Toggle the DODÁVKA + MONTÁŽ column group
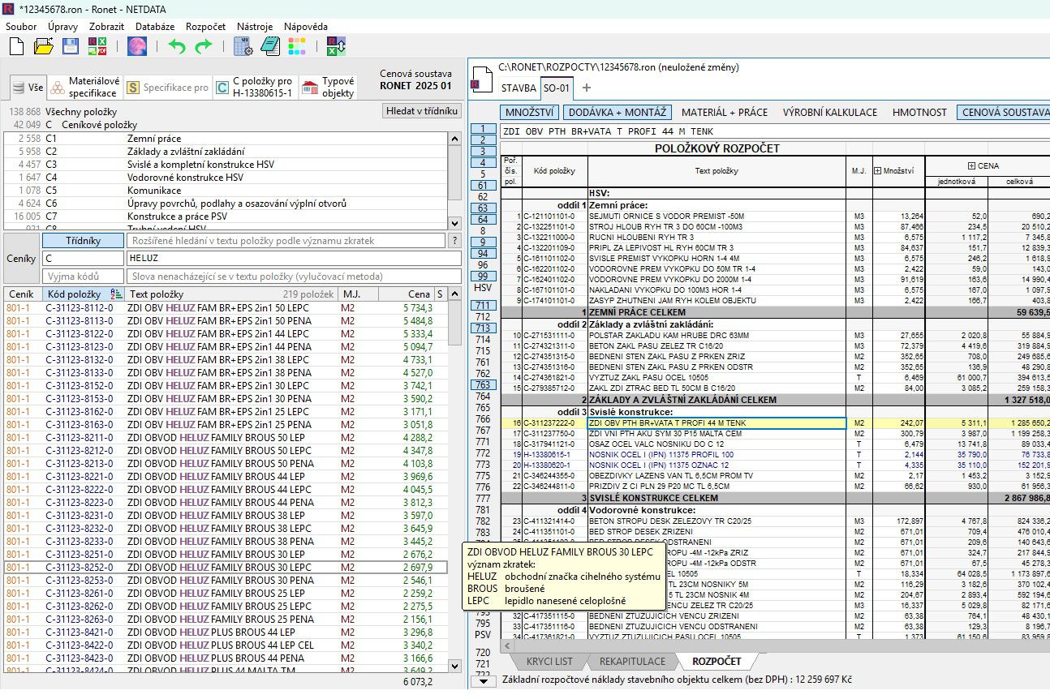Screen dimensions: 1050x699 617,113
